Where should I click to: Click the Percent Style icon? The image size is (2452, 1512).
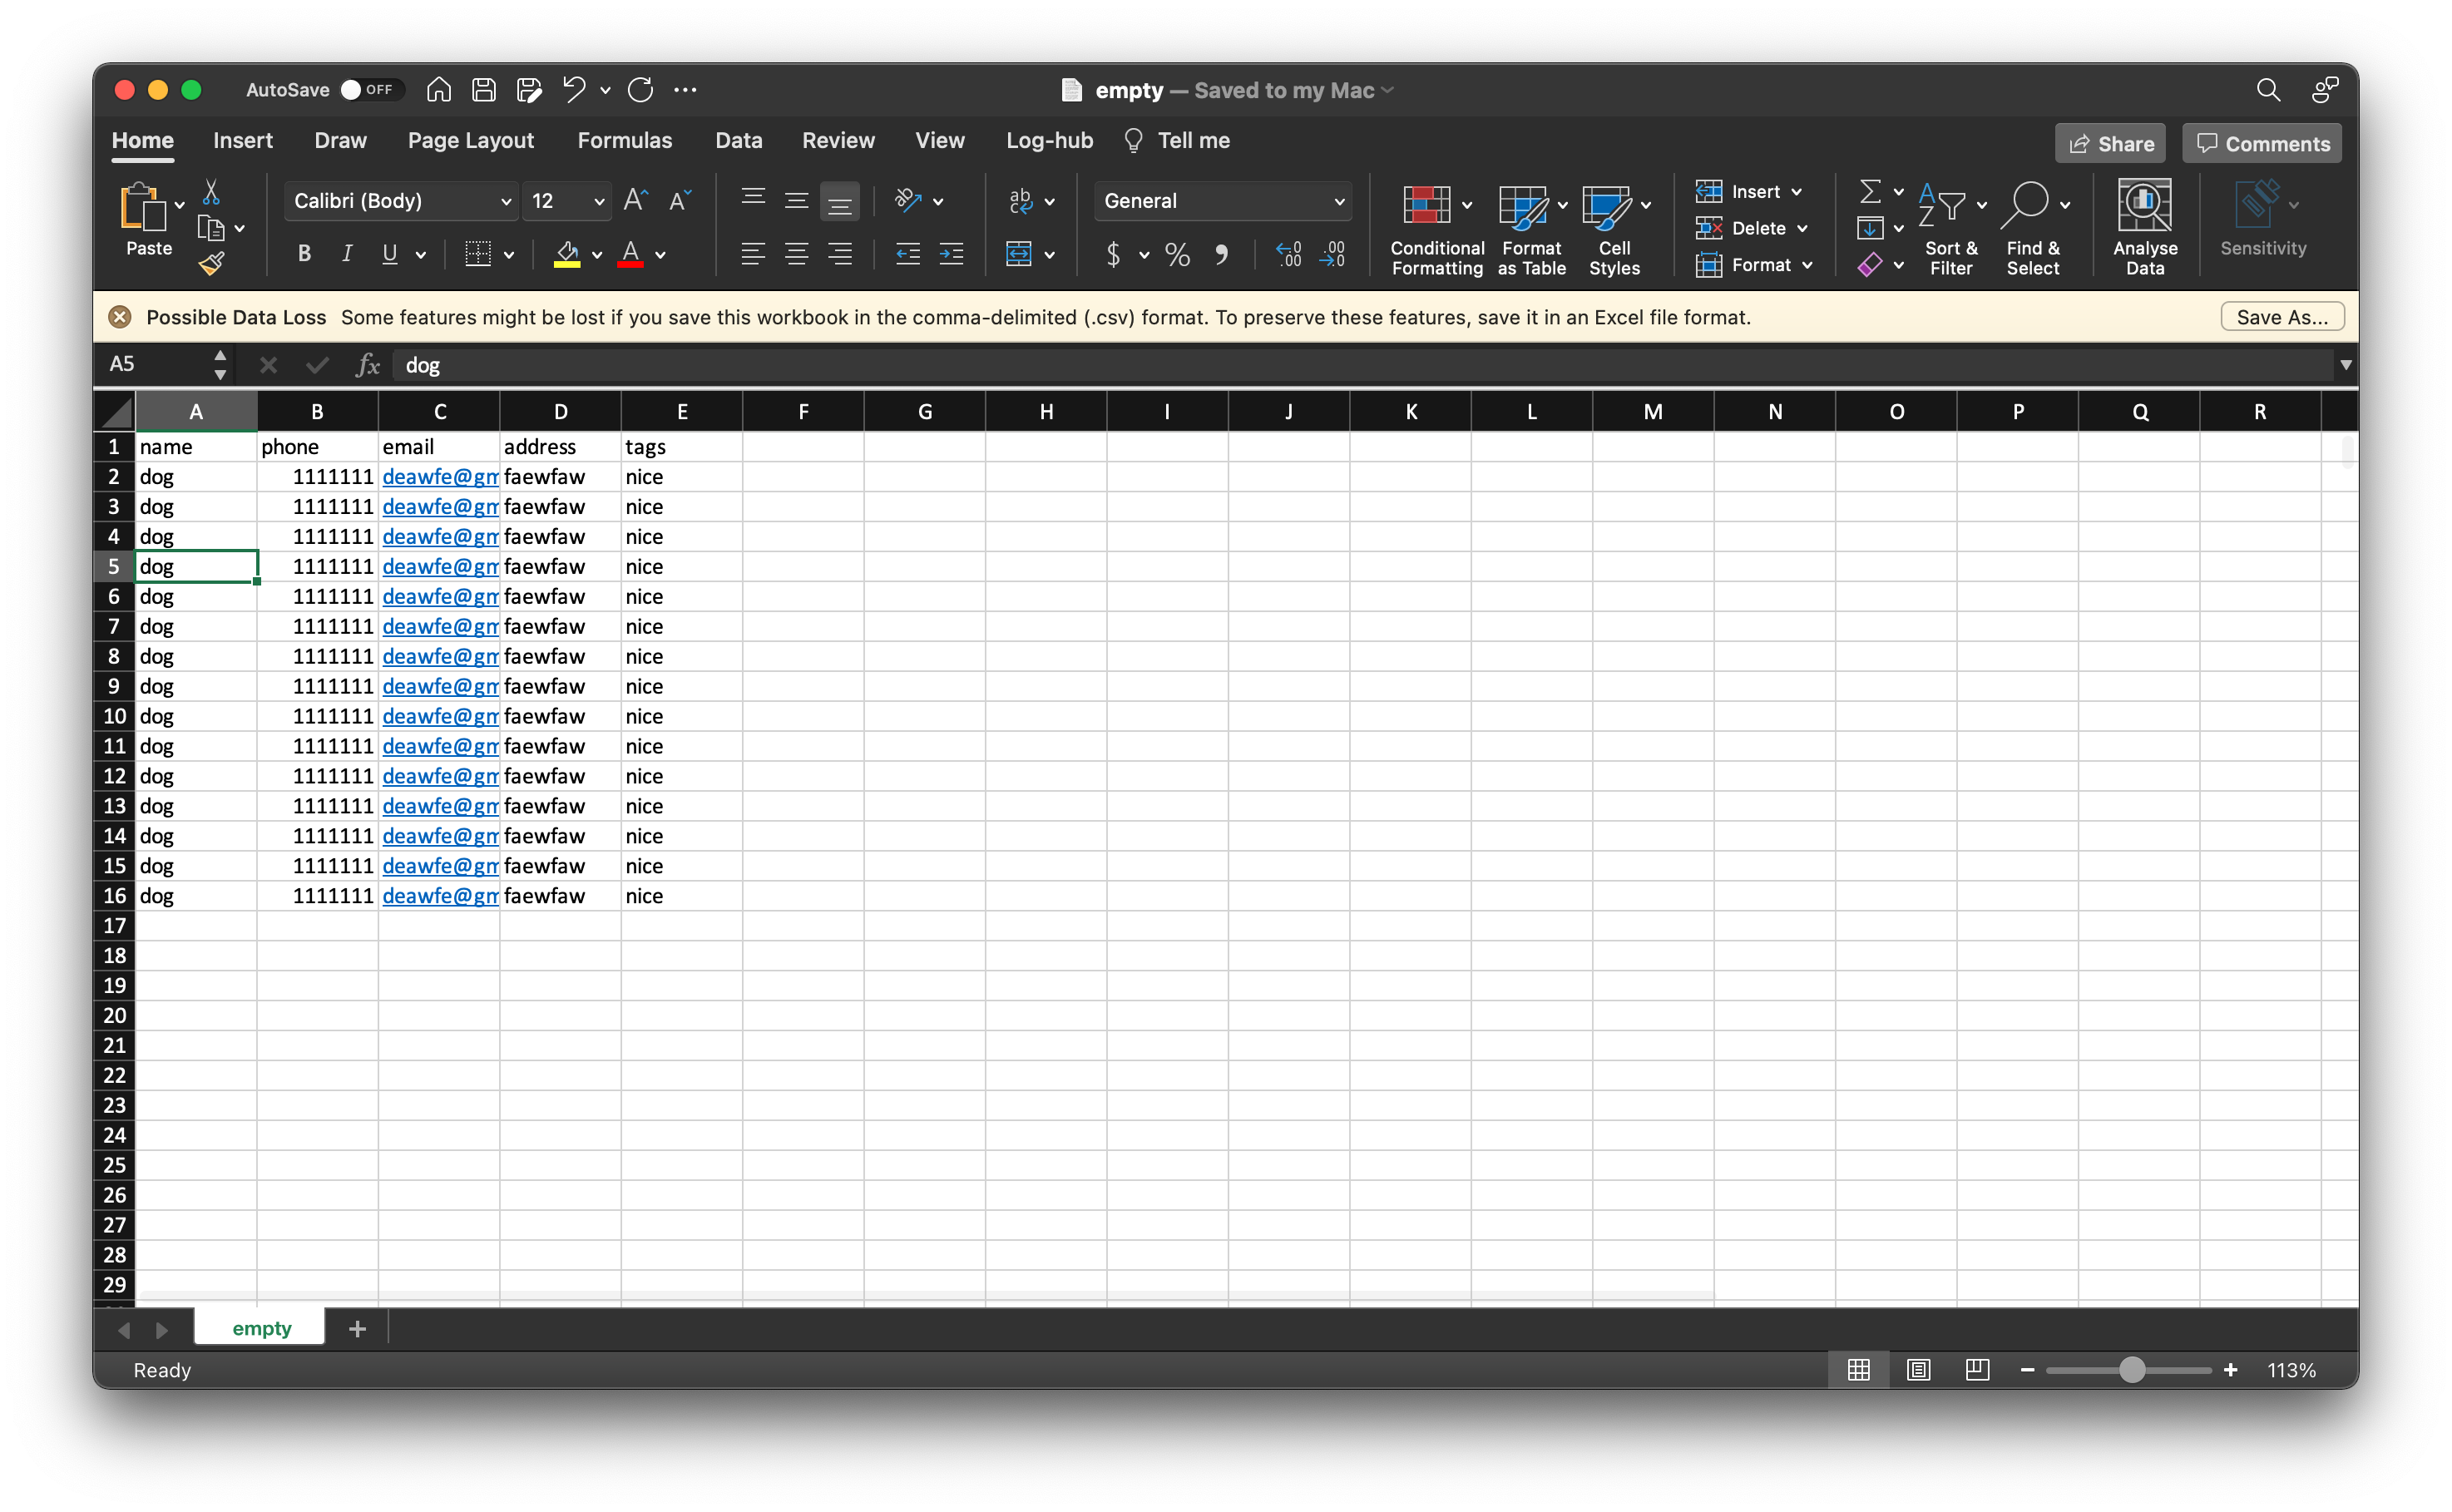coord(1177,254)
